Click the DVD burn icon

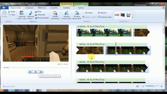coord(128,15)
